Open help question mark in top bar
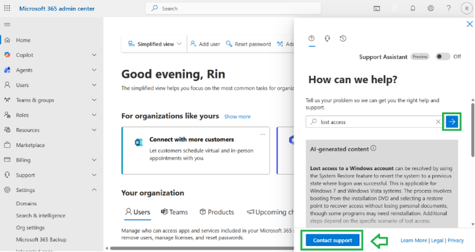The width and height of the screenshot is (475, 252). click(x=449, y=9)
